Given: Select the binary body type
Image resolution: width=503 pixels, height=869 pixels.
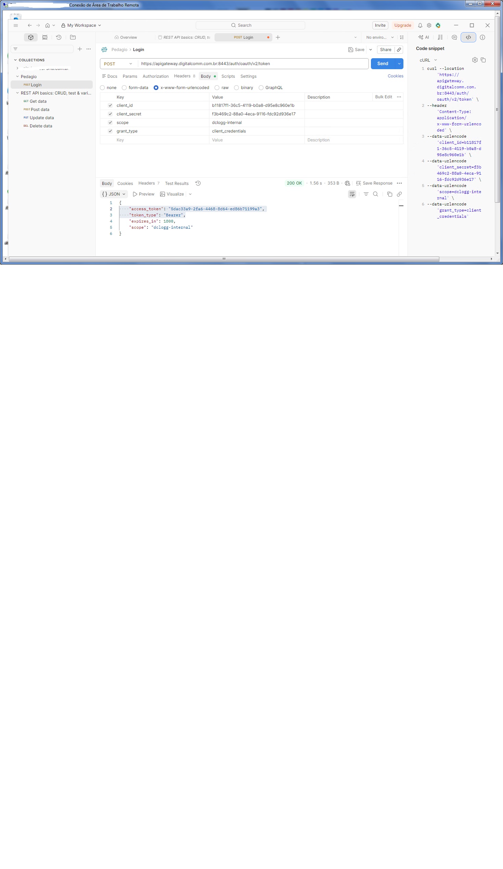Looking at the screenshot, I should (236, 88).
